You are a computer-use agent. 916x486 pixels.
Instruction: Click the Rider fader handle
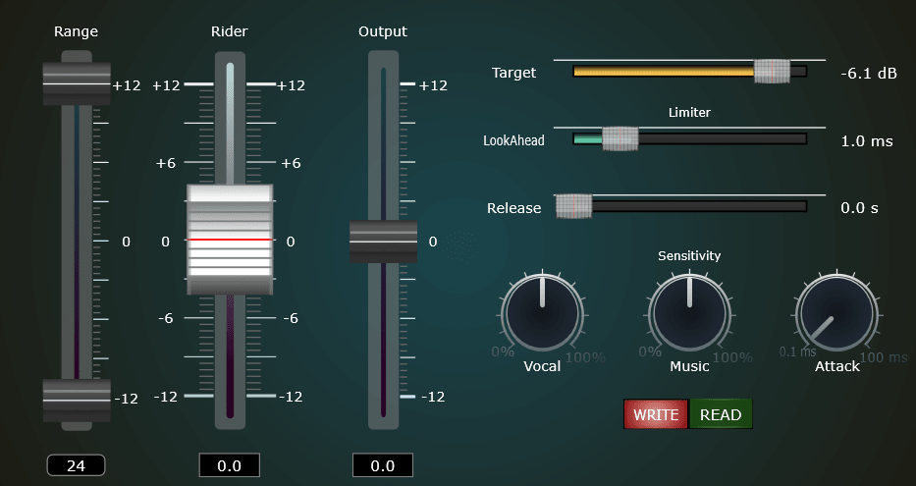click(x=230, y=240)
